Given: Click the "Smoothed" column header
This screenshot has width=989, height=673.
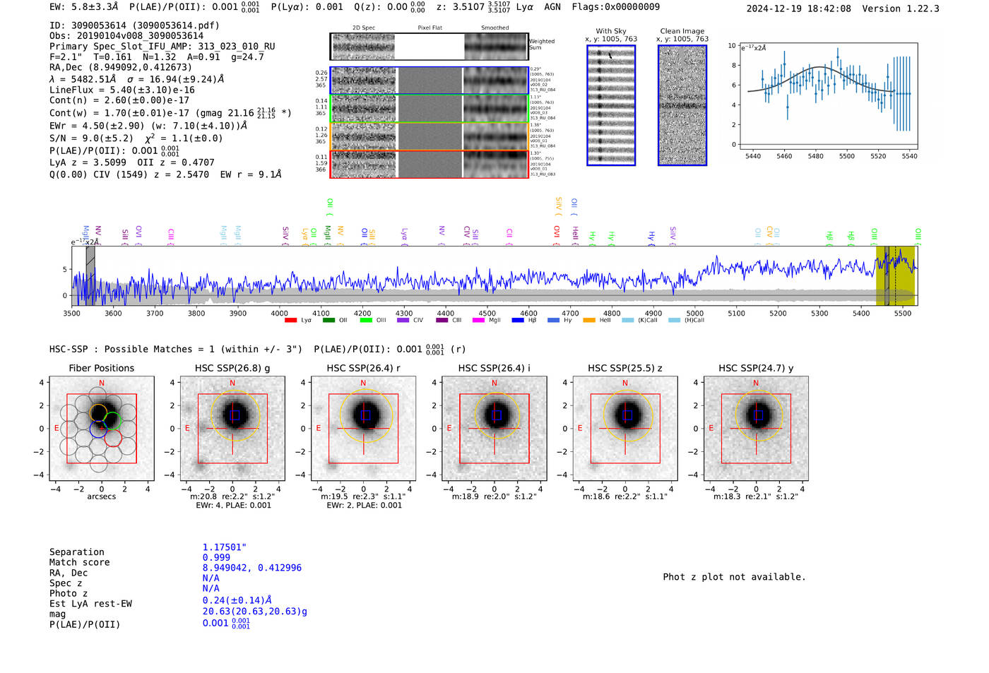Looking at the screenshot, I should tap(495, 28).
